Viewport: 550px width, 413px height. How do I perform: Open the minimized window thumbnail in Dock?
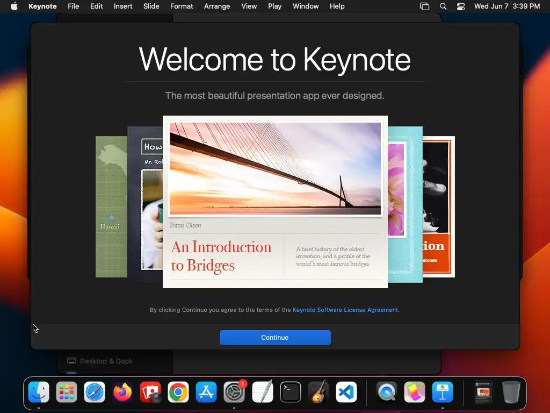[x=483, y=392]
